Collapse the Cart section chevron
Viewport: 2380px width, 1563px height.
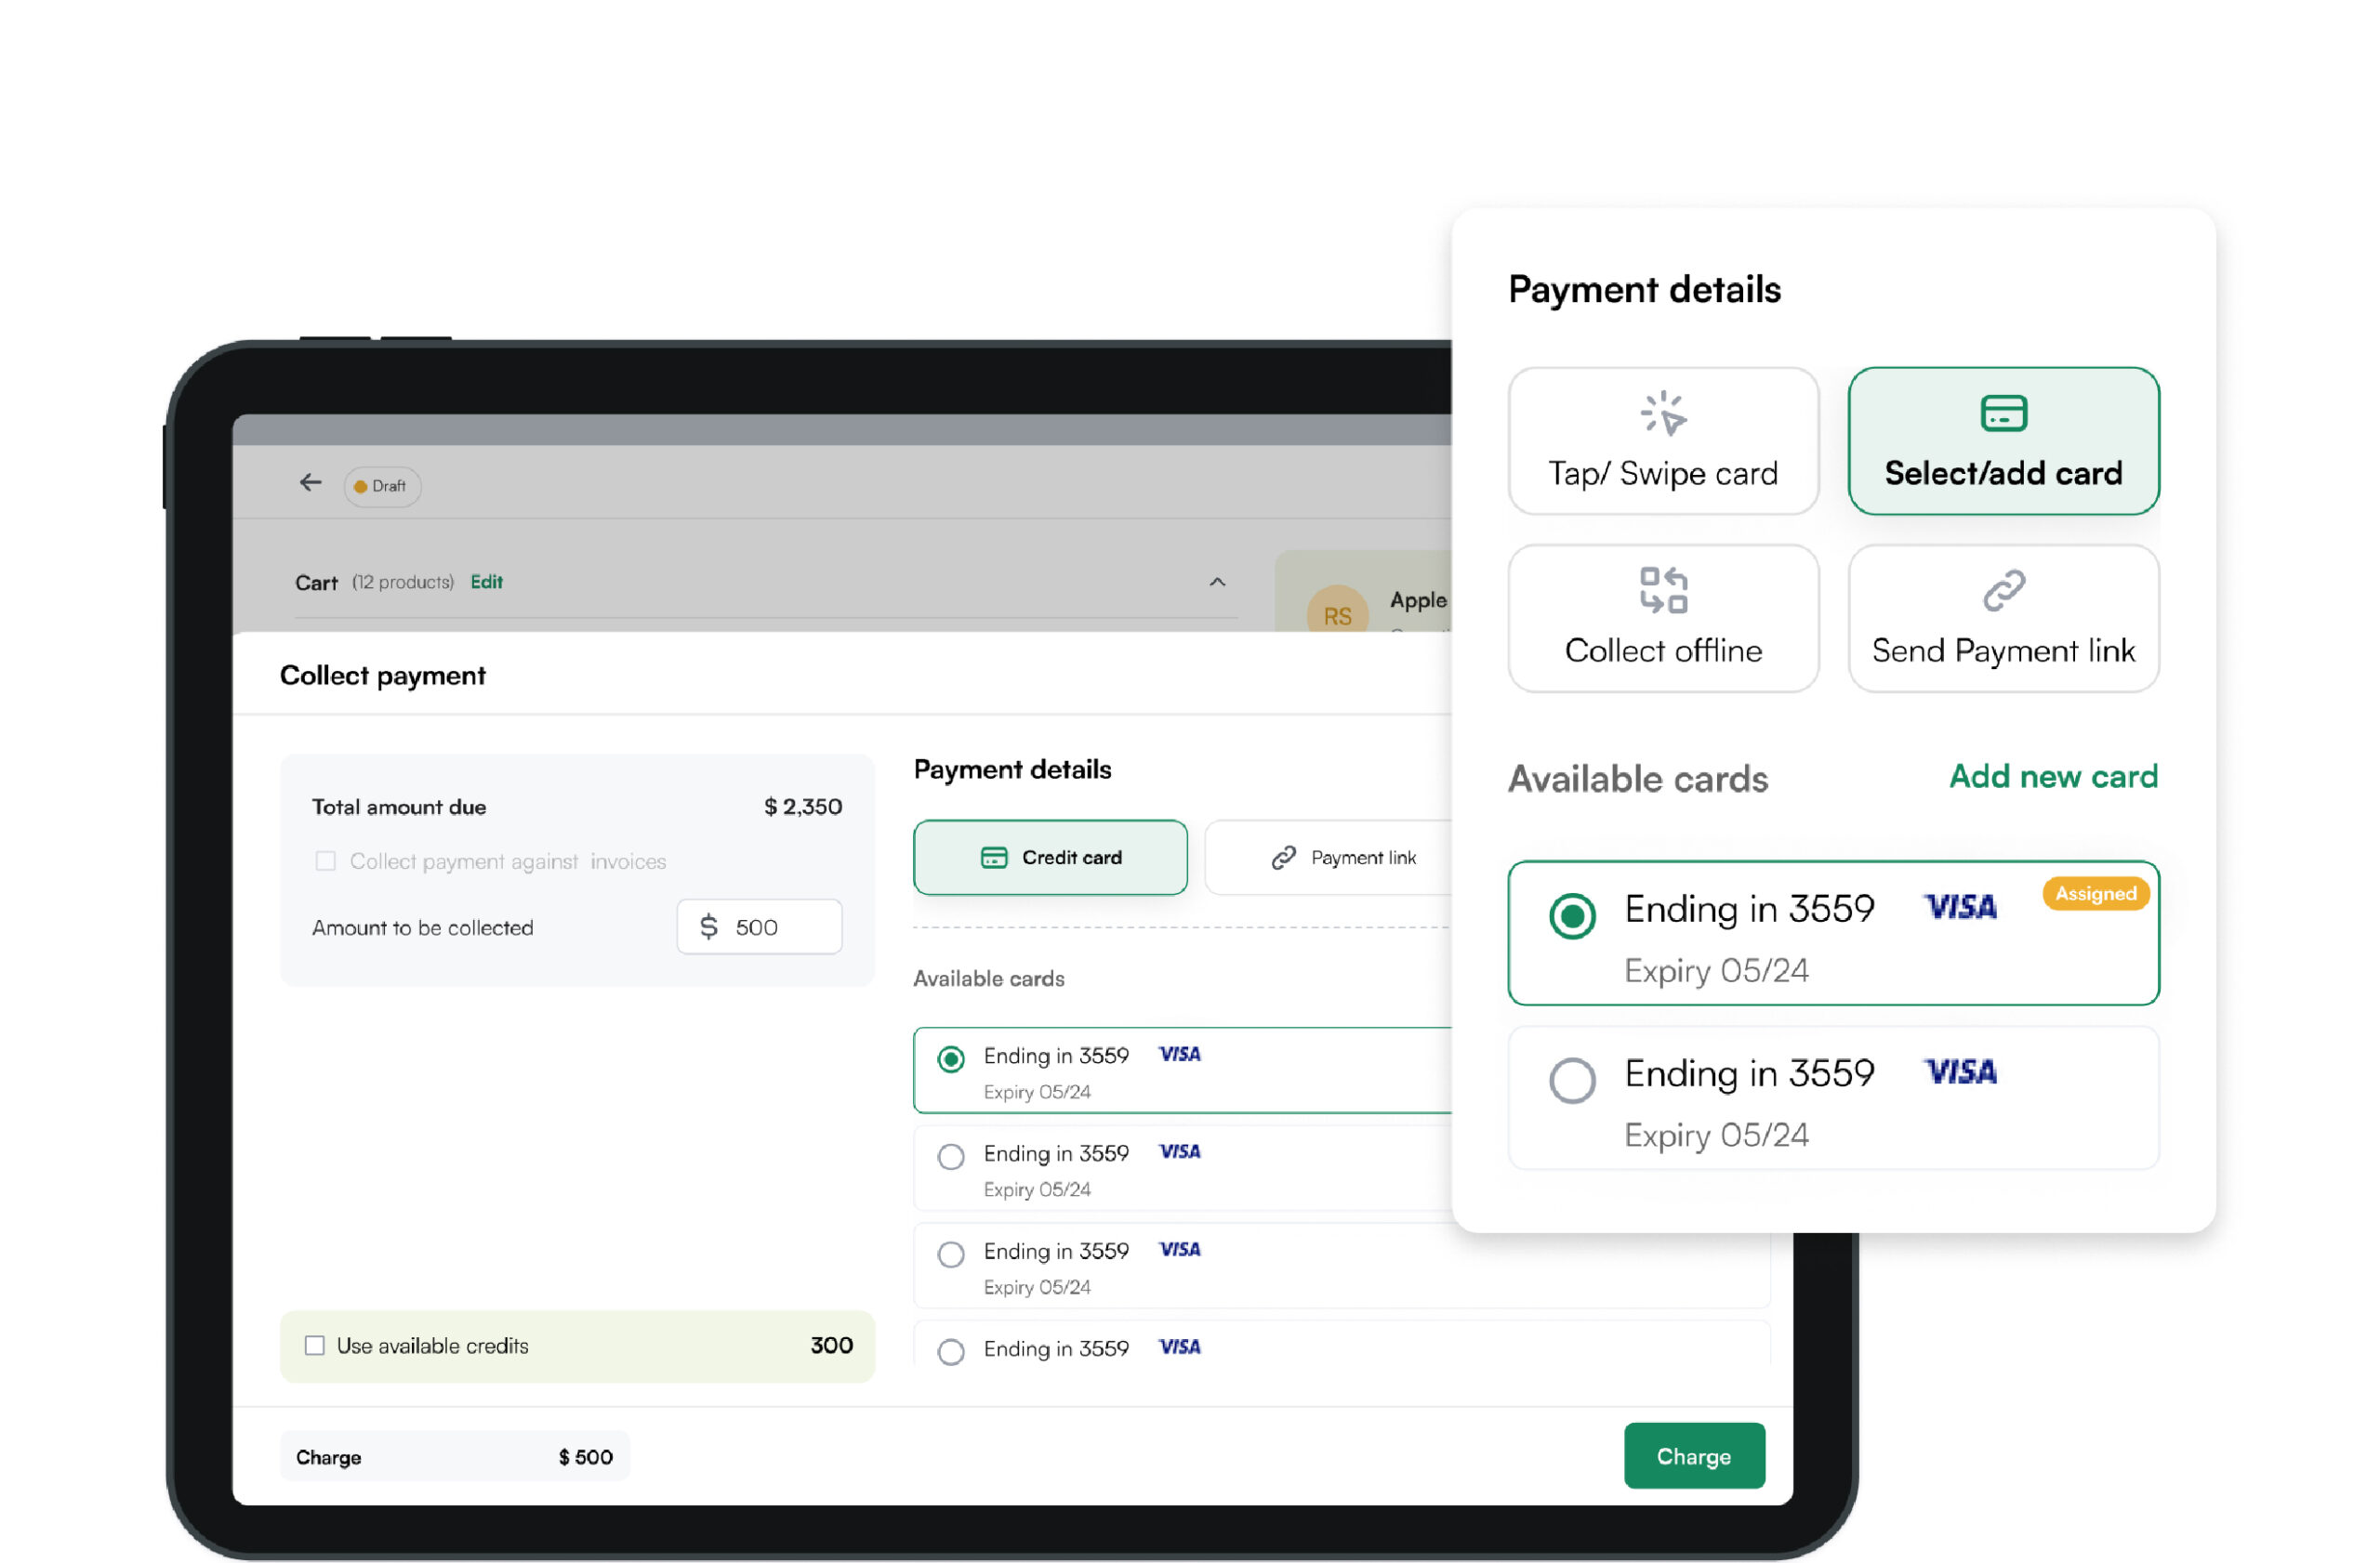(1216, 582)
